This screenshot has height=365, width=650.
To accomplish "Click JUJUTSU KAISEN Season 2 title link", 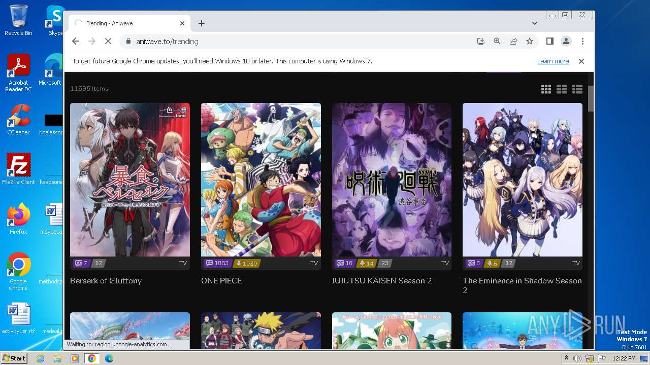I will [382, 280].
